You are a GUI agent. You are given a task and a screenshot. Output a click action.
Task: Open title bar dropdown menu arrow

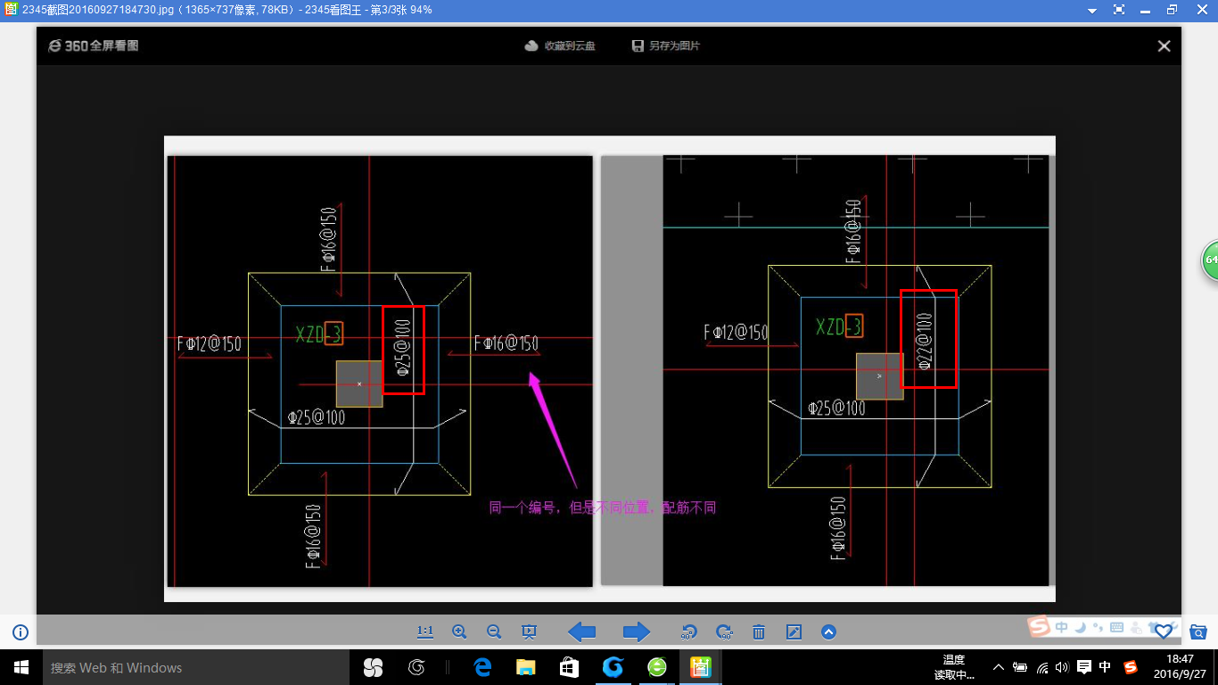(1092, 10)
